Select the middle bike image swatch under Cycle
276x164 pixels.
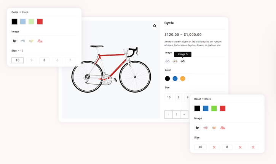click(175, 61)
